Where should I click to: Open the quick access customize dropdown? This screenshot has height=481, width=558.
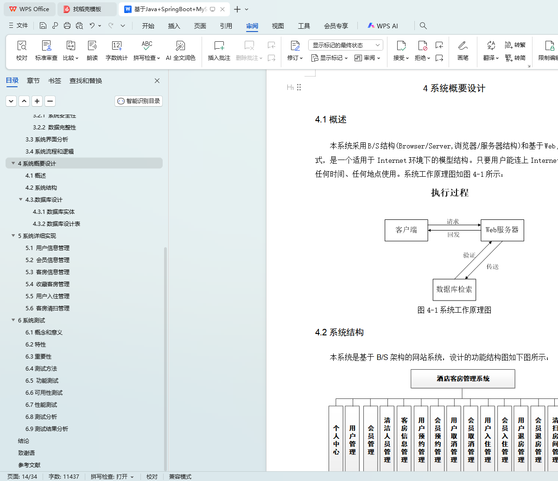(x=123, y=26)
